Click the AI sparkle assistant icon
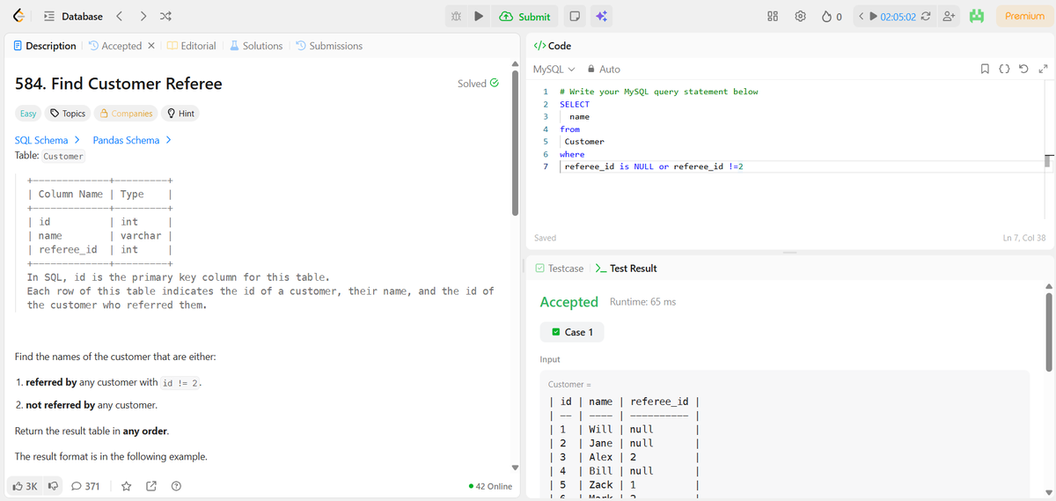Screen dimensions: 1056x501 (602, 16)
